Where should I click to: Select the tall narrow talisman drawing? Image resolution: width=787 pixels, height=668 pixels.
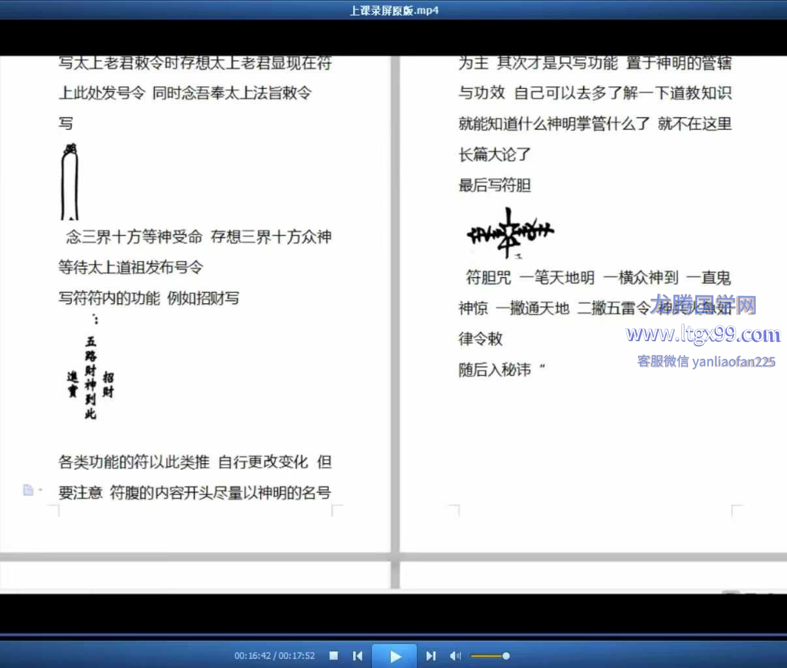click(x=70, y=183)
